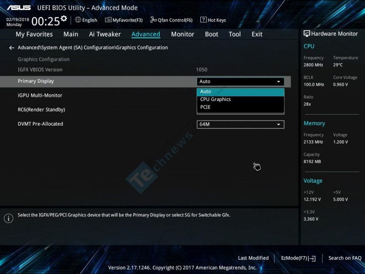Viewport: 365px width, 274px height.
Task: Click the Hardware Monitor screen icon
Action: pyautogui.click(x=307, y=34)
